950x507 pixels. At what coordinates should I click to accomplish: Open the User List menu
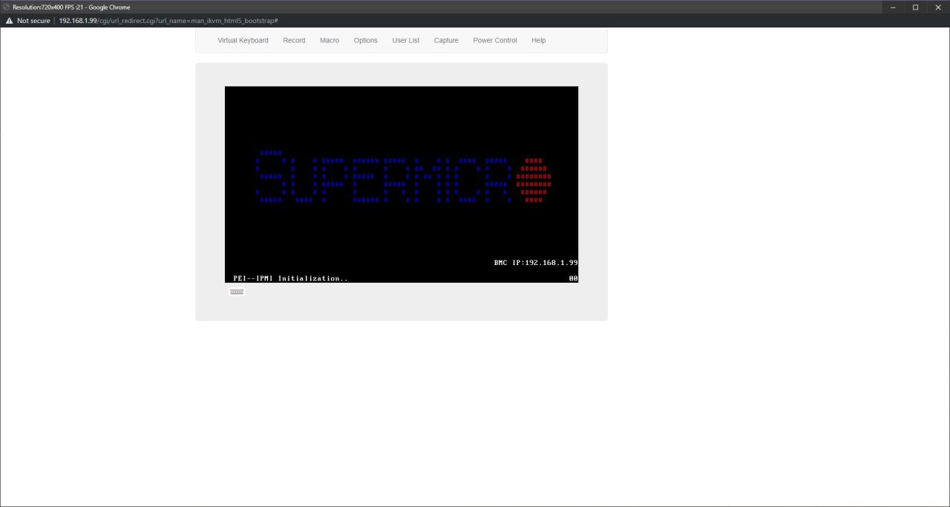(x=406, y=40)
